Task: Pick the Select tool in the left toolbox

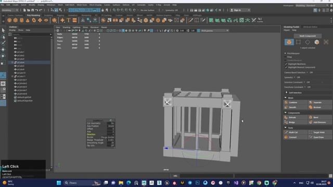Action: [x=3, y=31]
